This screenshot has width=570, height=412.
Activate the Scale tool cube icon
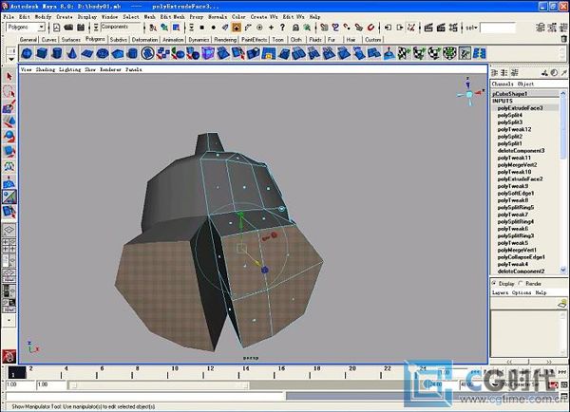coord(9,152)
